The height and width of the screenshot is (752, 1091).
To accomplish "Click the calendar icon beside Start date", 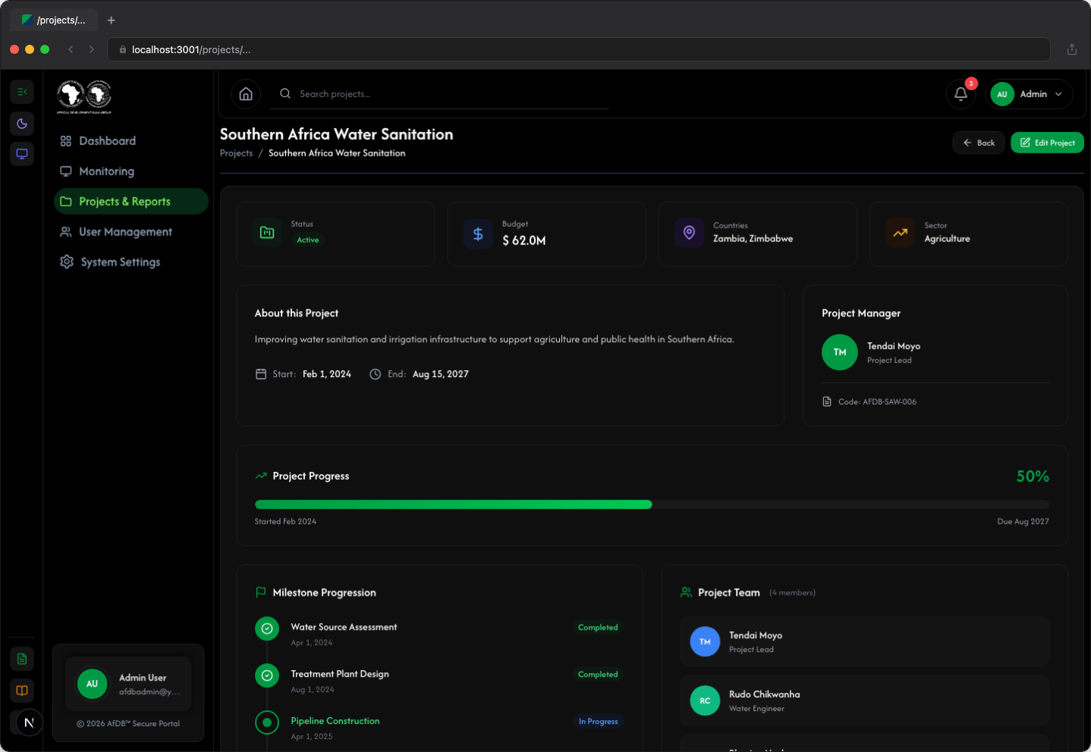I will tap(261, 374).
